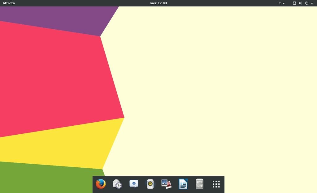Start the Rhythmbox music player
The image size is (317, 193).
point(150,184)
